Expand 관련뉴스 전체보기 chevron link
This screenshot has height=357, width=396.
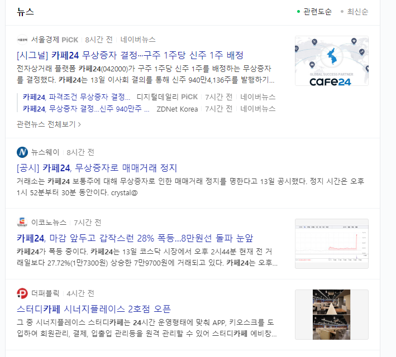pyautogui.click(x=49, y=124)
